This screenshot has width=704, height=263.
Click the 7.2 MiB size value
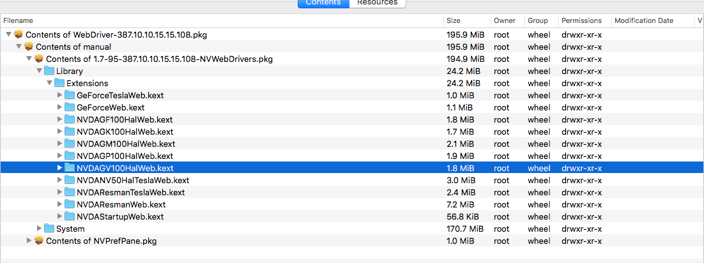[460, 205]
